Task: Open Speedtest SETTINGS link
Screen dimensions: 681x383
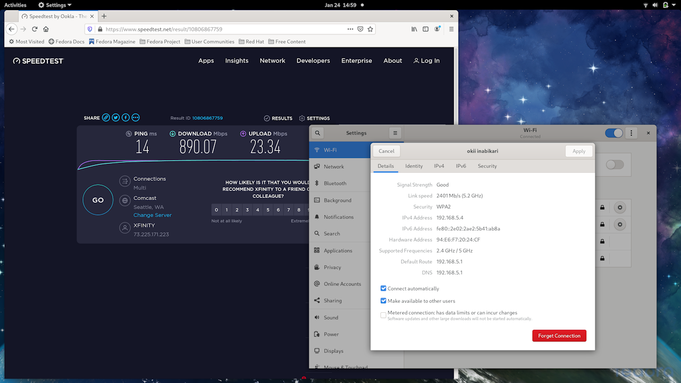Action: pyautogui.click(x=314, y=118)
